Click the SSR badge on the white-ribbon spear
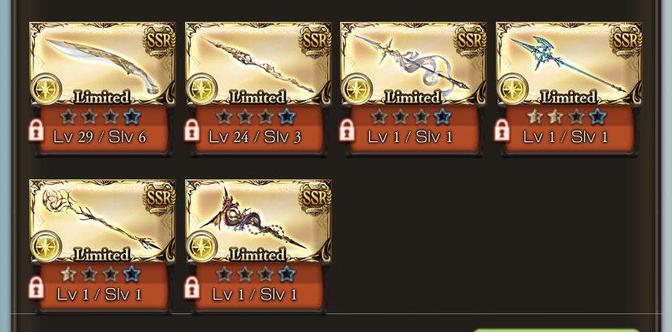 [x=470, y=41]
